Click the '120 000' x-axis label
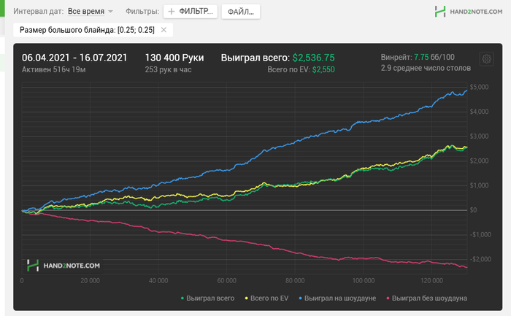Viewport: 511px width, 316px height. pyautogui.click(x=432, y=280)
